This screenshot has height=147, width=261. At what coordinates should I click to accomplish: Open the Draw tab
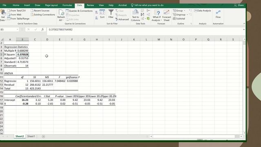click(x=38, y=5)
